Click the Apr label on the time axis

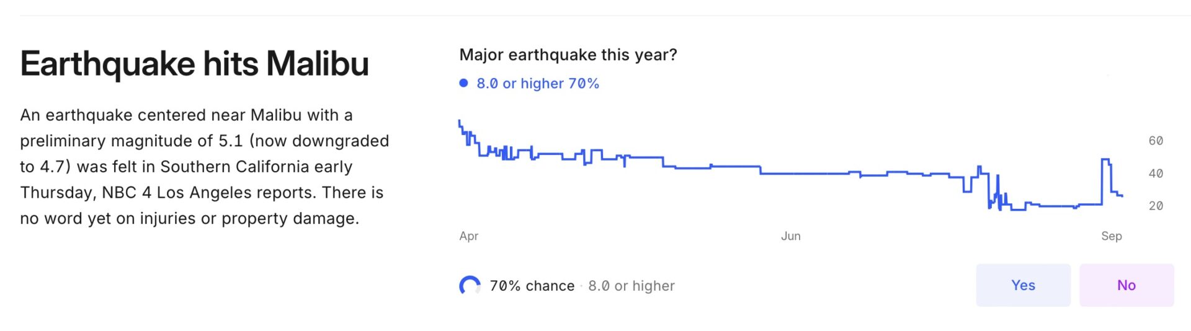pyautogui.click(x=468, y=236)
